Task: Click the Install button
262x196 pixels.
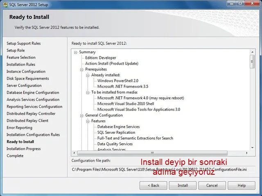Action: pos(183,185)
